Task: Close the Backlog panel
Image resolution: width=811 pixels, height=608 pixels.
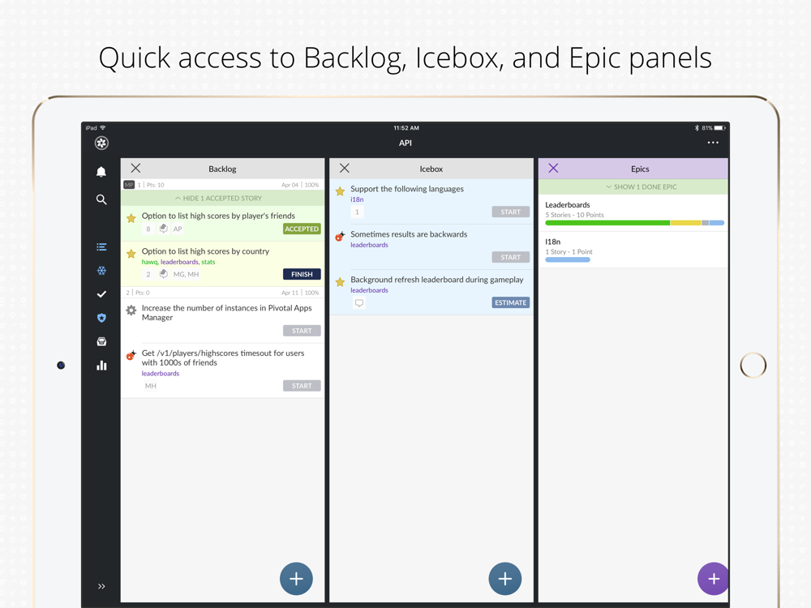Action: tap(135, 168)
